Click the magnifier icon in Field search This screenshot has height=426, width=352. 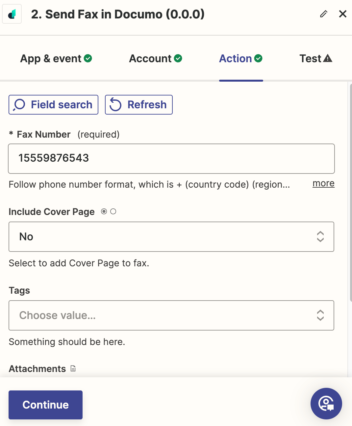pyautogui.click(x=19, y=105)
